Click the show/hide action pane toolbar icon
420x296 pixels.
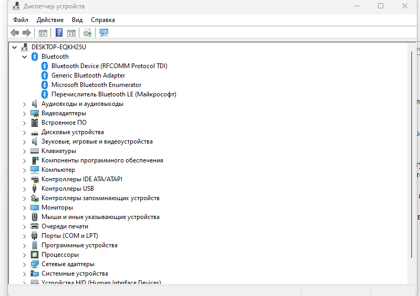click(71, 33)
